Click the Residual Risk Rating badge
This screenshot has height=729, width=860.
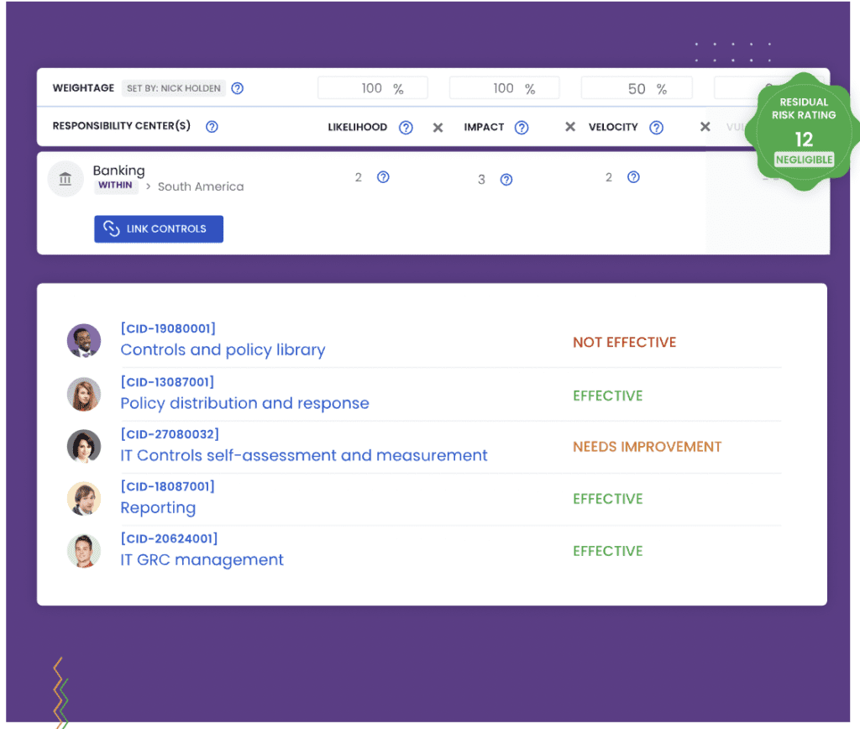804,132
